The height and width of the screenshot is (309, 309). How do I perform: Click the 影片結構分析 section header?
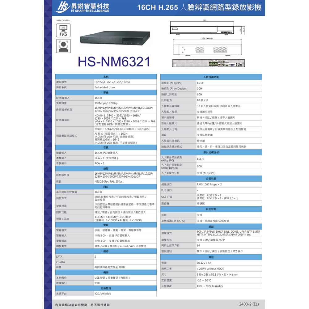(x=211, y=152)
